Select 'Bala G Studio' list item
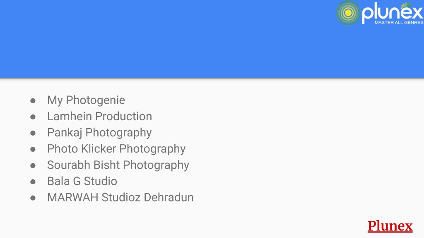Viewport: 424px width, 238px height. point(82,181)
